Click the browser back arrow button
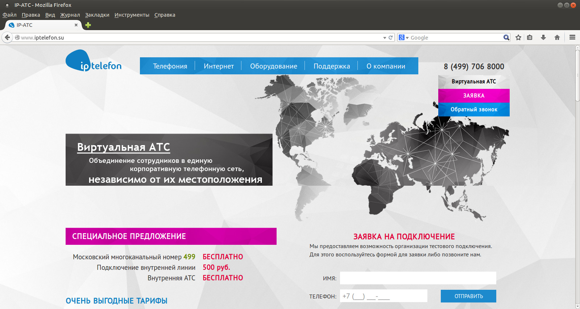The image size is (580, 309). pos(7,37)
